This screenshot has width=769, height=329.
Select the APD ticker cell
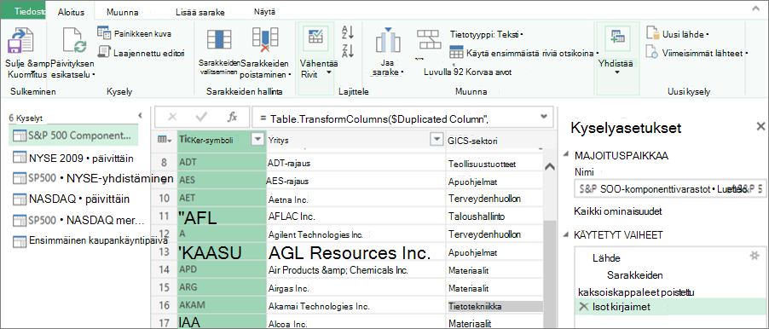pyautogui.click(x=221, y=269)
